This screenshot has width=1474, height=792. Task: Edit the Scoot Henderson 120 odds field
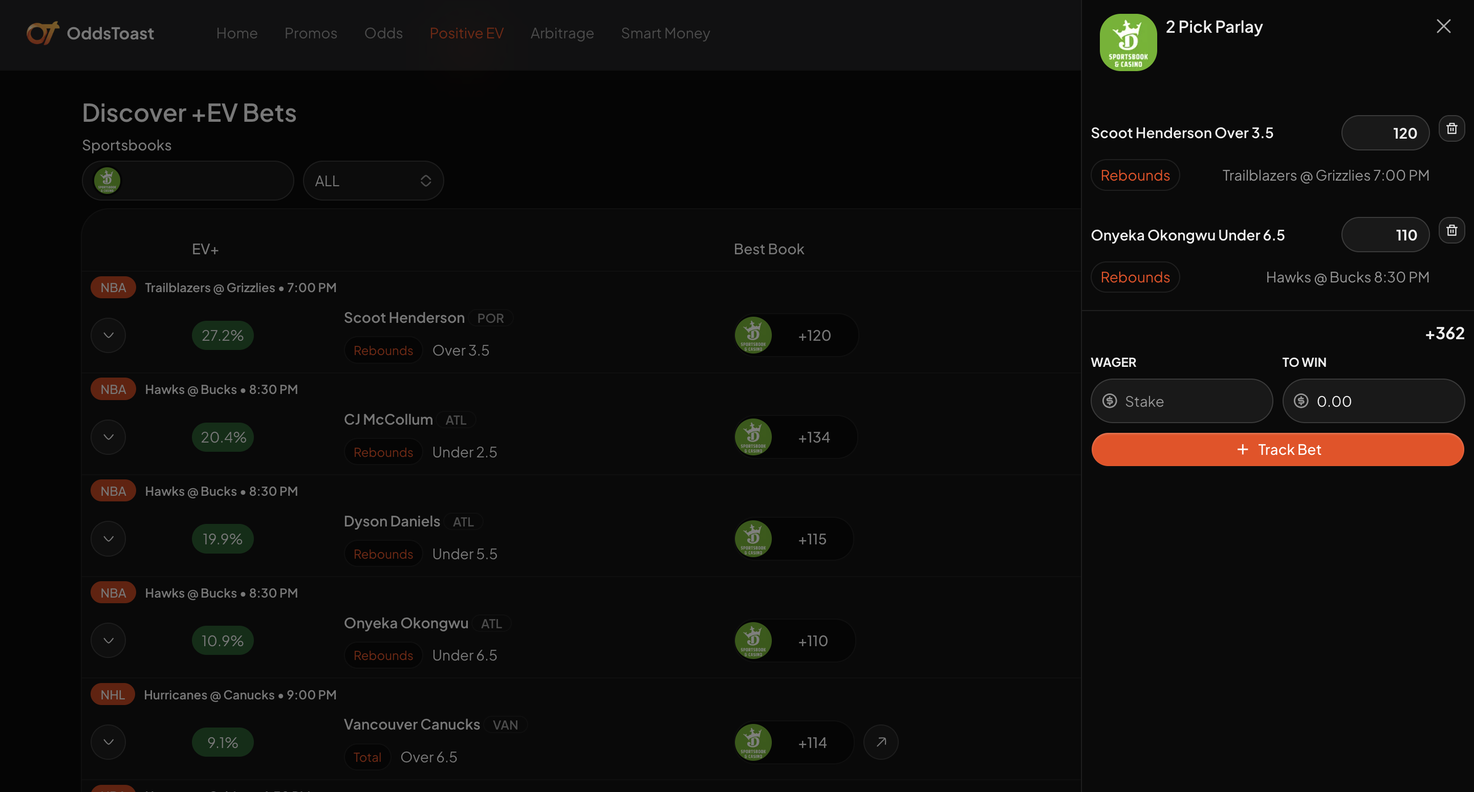click(x=1385, y=133)
